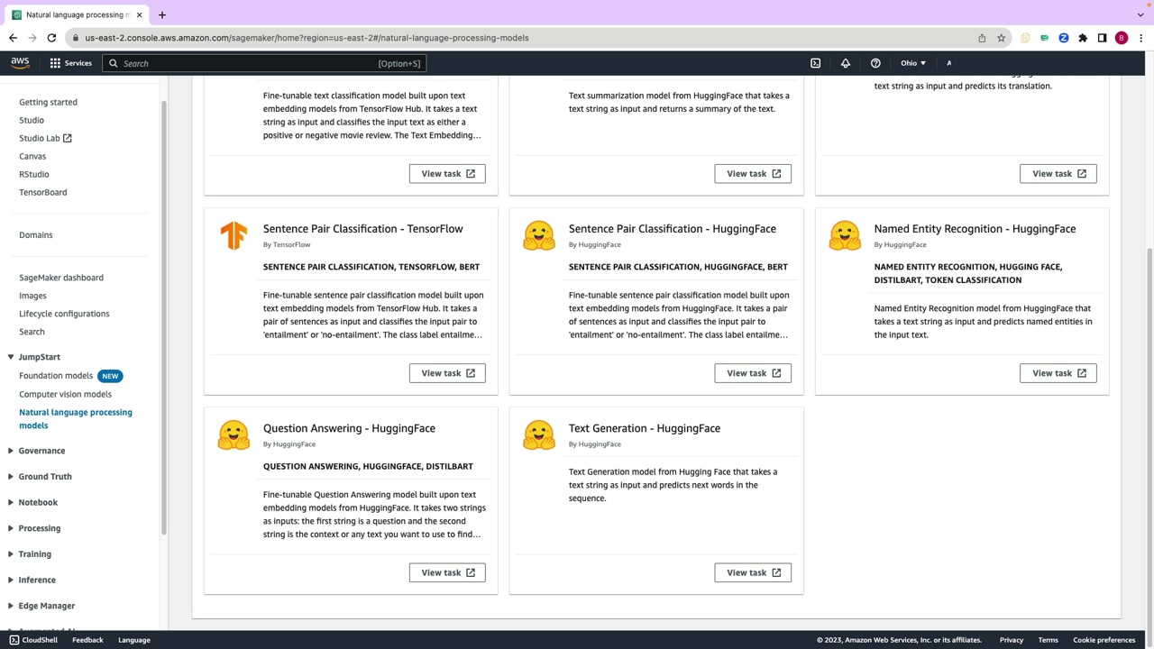The width and height of the screenshot is (1154, 649).
Task: Click the blue Z extension icon
Action: (1064, 38)
